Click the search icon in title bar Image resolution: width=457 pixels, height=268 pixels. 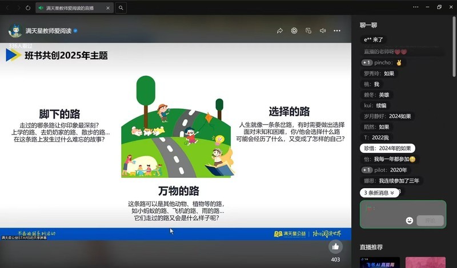(x=121, y=8)
